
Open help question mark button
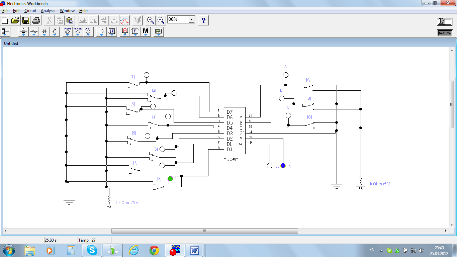203,20
